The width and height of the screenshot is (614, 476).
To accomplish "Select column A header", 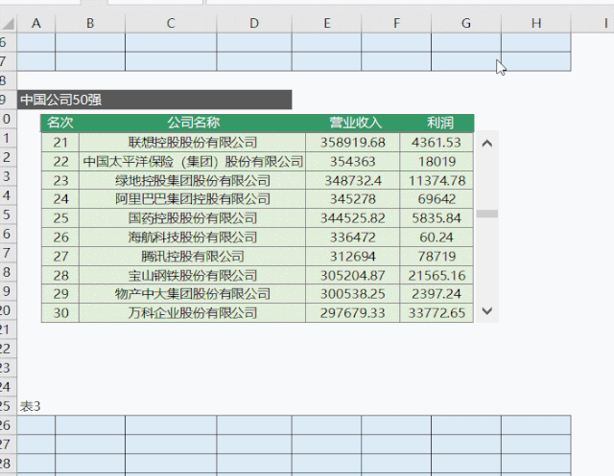I will coord(36,23).
